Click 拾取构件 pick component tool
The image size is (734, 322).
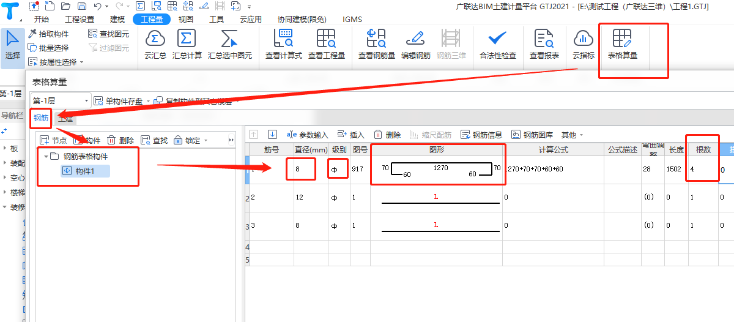(48, 34)
